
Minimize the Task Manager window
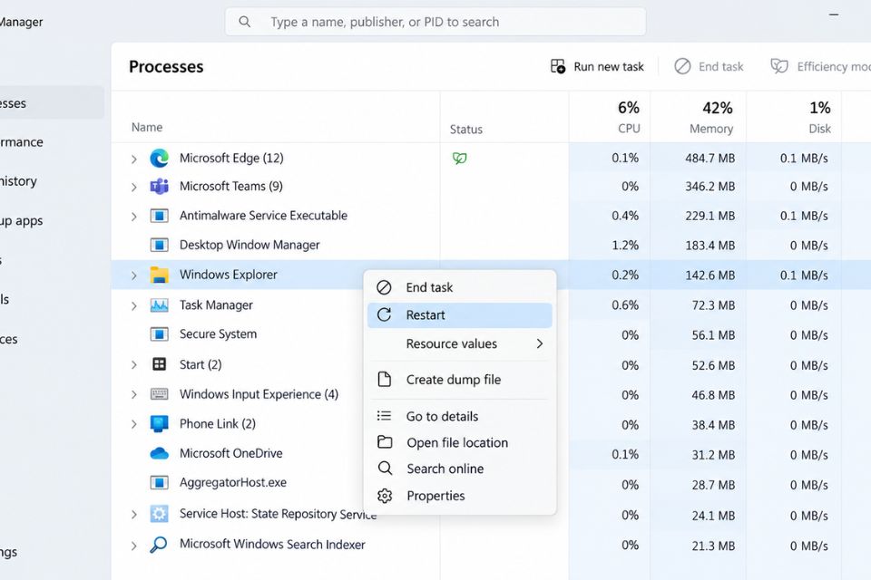(834, 15)
